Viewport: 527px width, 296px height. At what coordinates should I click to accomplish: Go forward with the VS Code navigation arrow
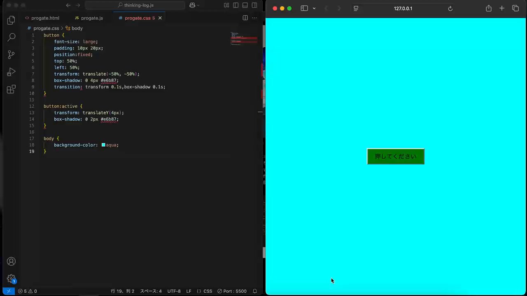coord(78,5)
